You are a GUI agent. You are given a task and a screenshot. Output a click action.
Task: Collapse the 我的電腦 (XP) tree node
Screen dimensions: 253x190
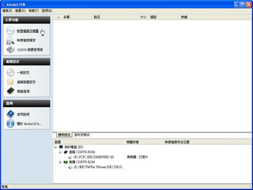pos(56,147)
